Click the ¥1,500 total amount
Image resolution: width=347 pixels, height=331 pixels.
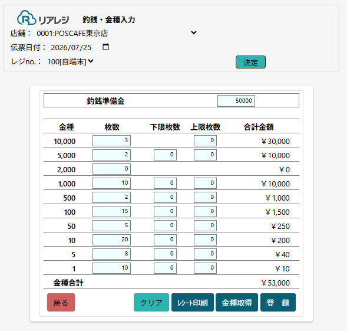[x=277, y=212]
